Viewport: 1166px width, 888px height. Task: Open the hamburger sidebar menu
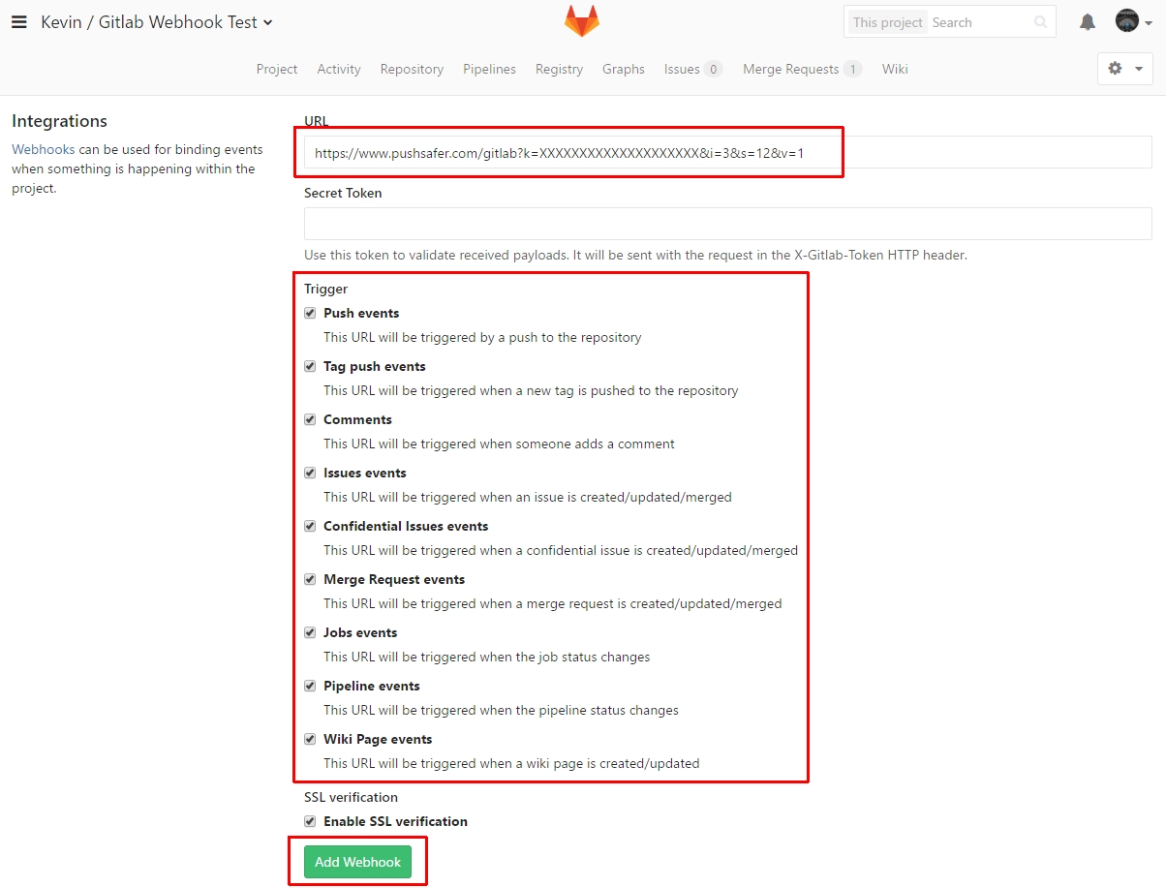tap(18, 22)
